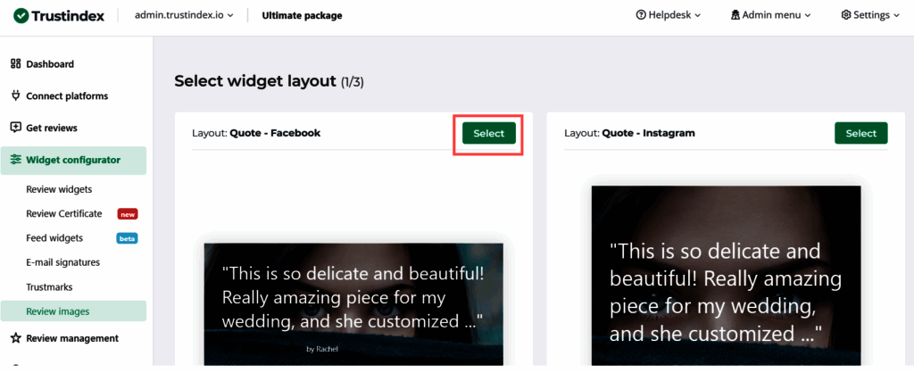Screen dimensions: 914x373
Task: Click the Admin menu user icon
Action: (735, 15)
